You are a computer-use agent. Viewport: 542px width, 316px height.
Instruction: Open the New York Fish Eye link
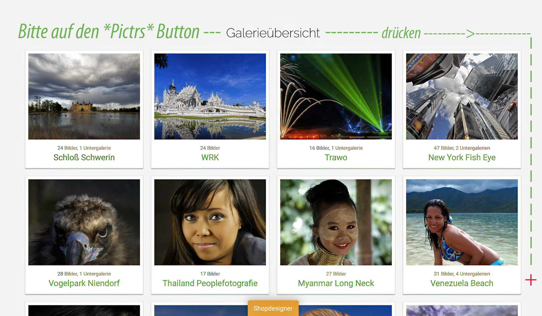pyautogui.click(x=462, y=158)
